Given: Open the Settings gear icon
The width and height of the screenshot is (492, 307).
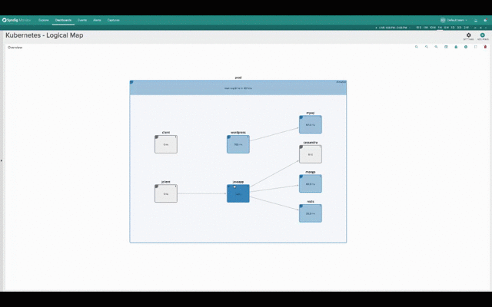Looking at the screenshot, I should 469,35.
